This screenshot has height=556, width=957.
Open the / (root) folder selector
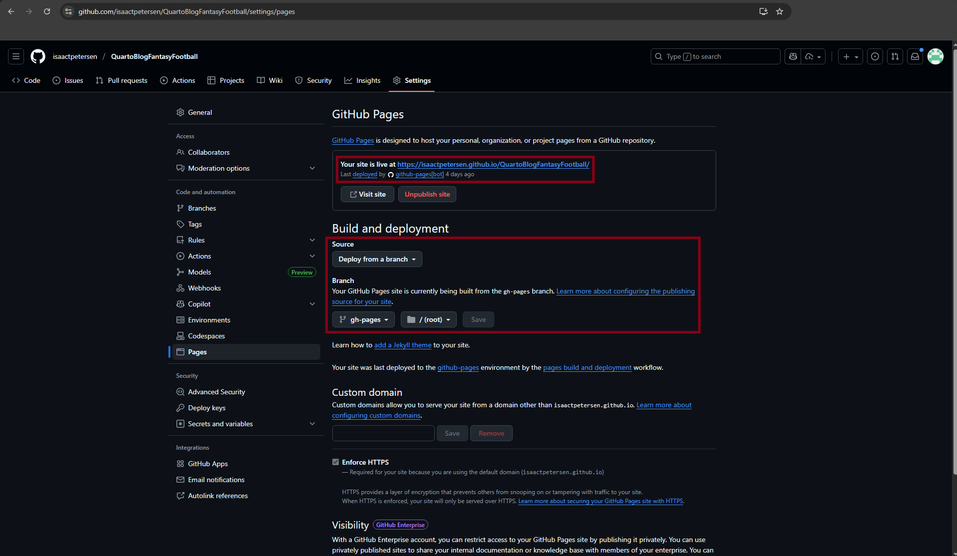click(x=429, y=319)
